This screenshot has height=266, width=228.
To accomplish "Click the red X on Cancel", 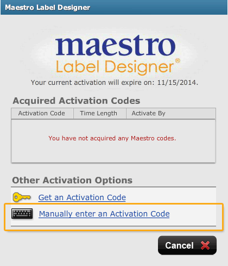I will click(205, 245).
